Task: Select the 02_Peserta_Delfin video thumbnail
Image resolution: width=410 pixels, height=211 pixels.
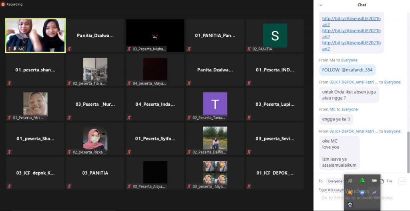Action: coord(215,138)
